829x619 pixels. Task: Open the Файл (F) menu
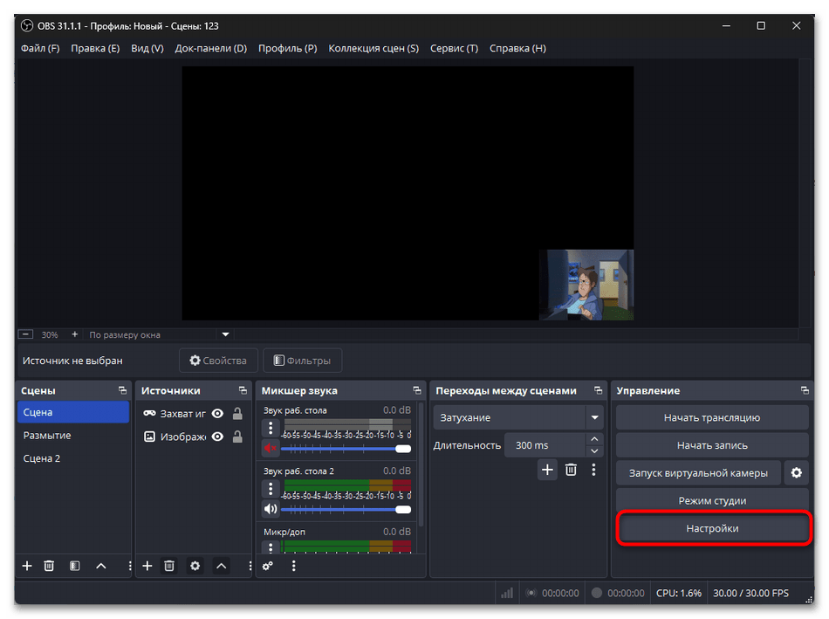click(x=40, y=48)
